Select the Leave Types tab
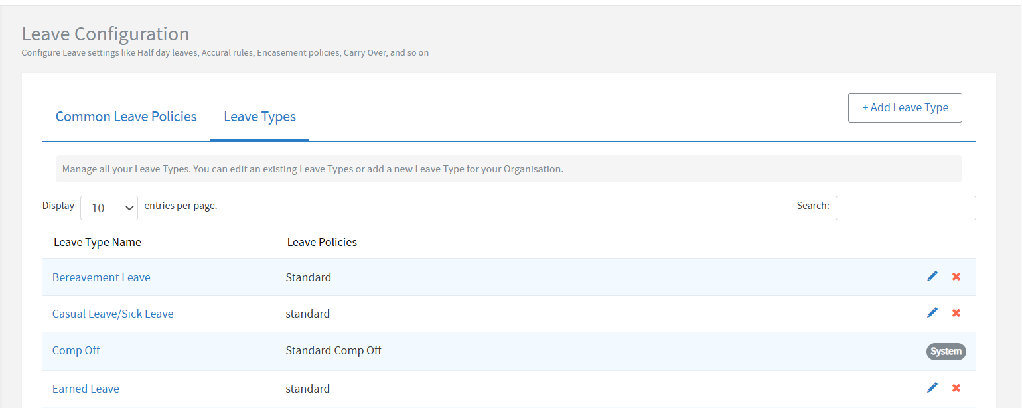Viewport: 1022px width, 408px height. tap(259, 117)
